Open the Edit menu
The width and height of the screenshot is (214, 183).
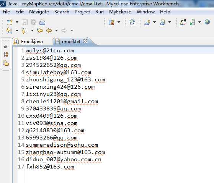[x=20, y=12]
